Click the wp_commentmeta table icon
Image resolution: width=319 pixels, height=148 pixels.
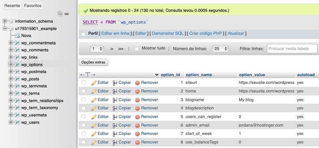click(x=17, y=43)
